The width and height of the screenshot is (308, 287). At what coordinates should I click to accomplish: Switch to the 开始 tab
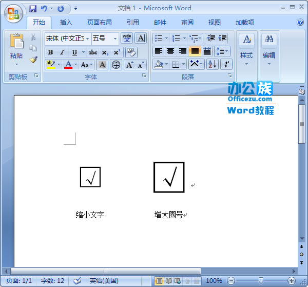[x=38, y=22]
